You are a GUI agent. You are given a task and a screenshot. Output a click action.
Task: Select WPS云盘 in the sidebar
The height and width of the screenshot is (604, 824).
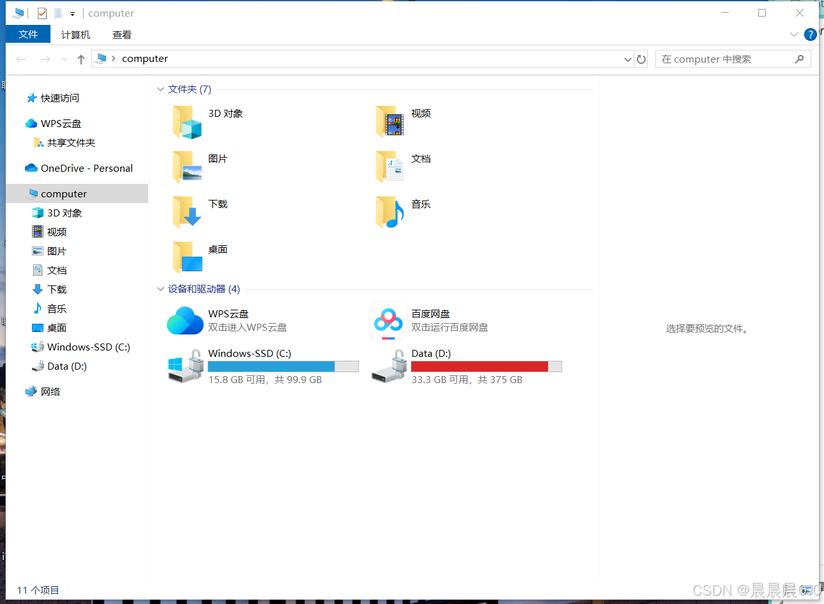coord(61,123)
